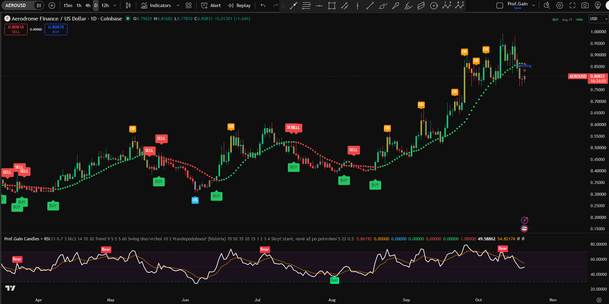The image size is (609, 304).
Task: Create an Alert
Action: point(211,5)
